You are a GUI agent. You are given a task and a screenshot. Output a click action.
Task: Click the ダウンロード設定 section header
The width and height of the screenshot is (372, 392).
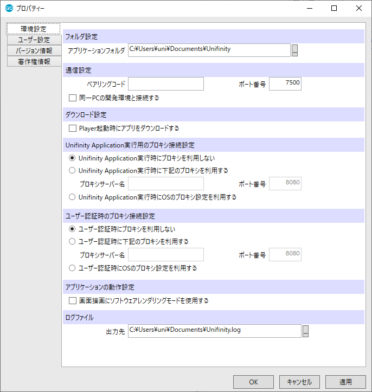214,114
